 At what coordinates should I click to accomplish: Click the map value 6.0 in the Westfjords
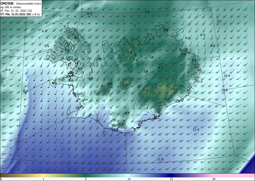click(67, 50)
